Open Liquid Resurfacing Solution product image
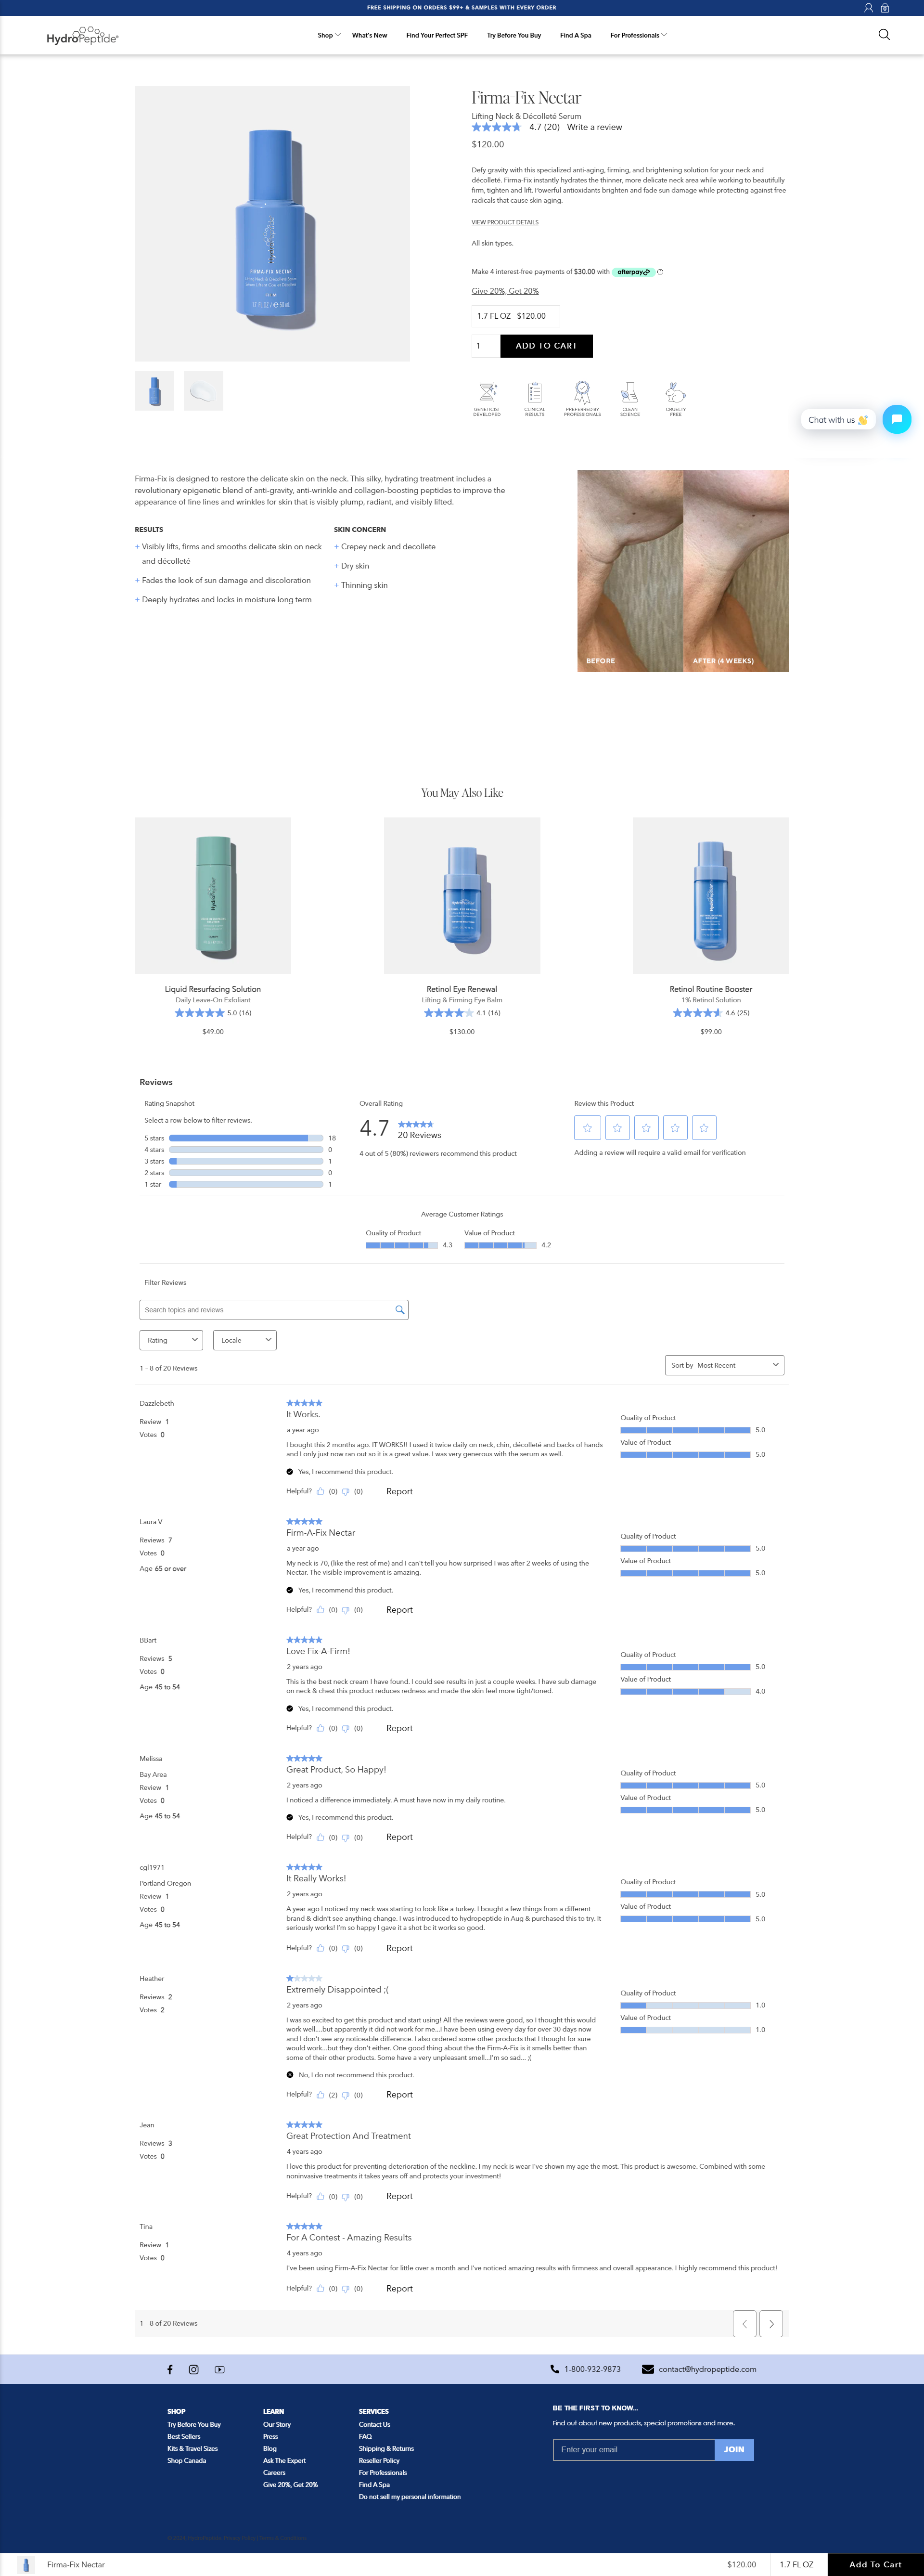 tap(213, 895)
